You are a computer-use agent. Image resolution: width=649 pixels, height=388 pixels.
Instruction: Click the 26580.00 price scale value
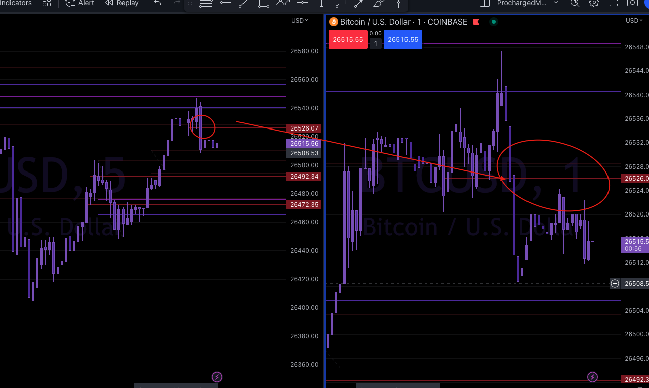click(304, 51)
